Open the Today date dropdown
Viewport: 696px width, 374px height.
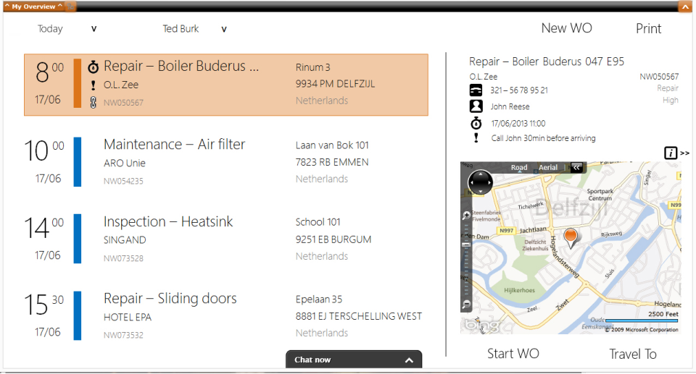pos(94,30)
